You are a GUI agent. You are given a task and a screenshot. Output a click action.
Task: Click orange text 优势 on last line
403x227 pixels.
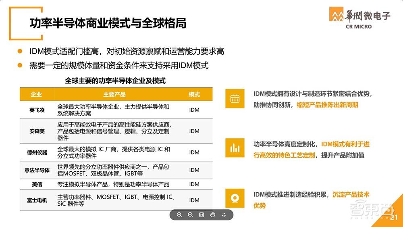[260, 206]
